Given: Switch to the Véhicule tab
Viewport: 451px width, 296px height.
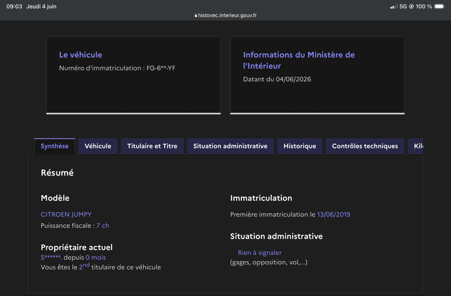Looking at the screenshot, I should [98, 146].
